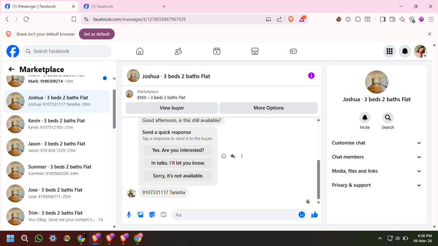Click the voice clip microphone icon
The image size is (438, 246).
pyautogui.click(x=129, y=215)
